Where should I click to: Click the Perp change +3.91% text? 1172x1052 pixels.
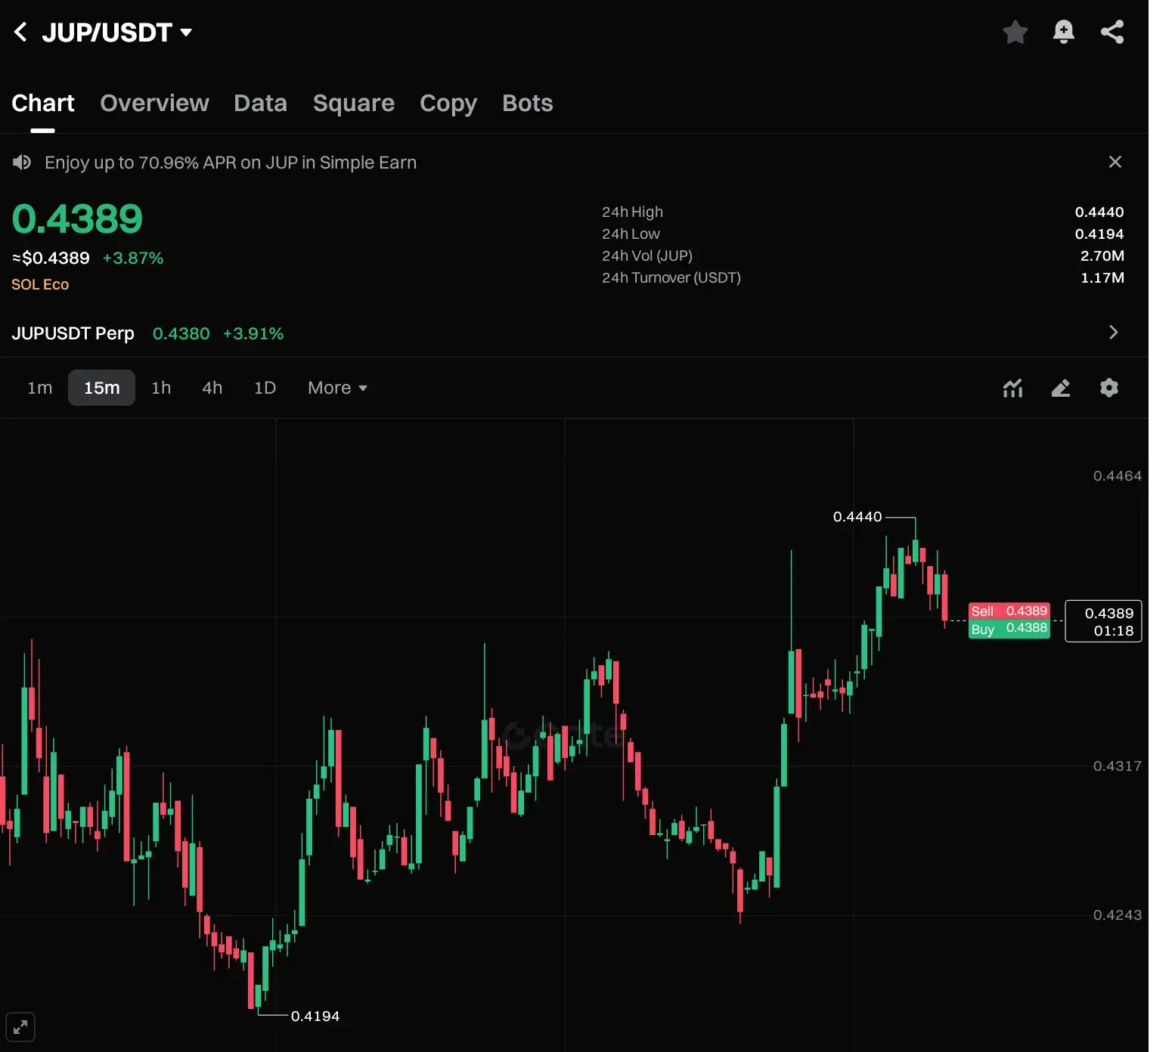coord(253,333)
